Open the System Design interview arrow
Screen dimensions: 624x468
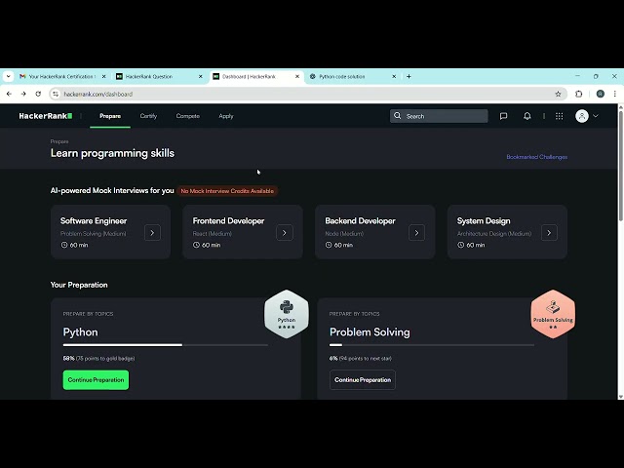coord(549,232)
